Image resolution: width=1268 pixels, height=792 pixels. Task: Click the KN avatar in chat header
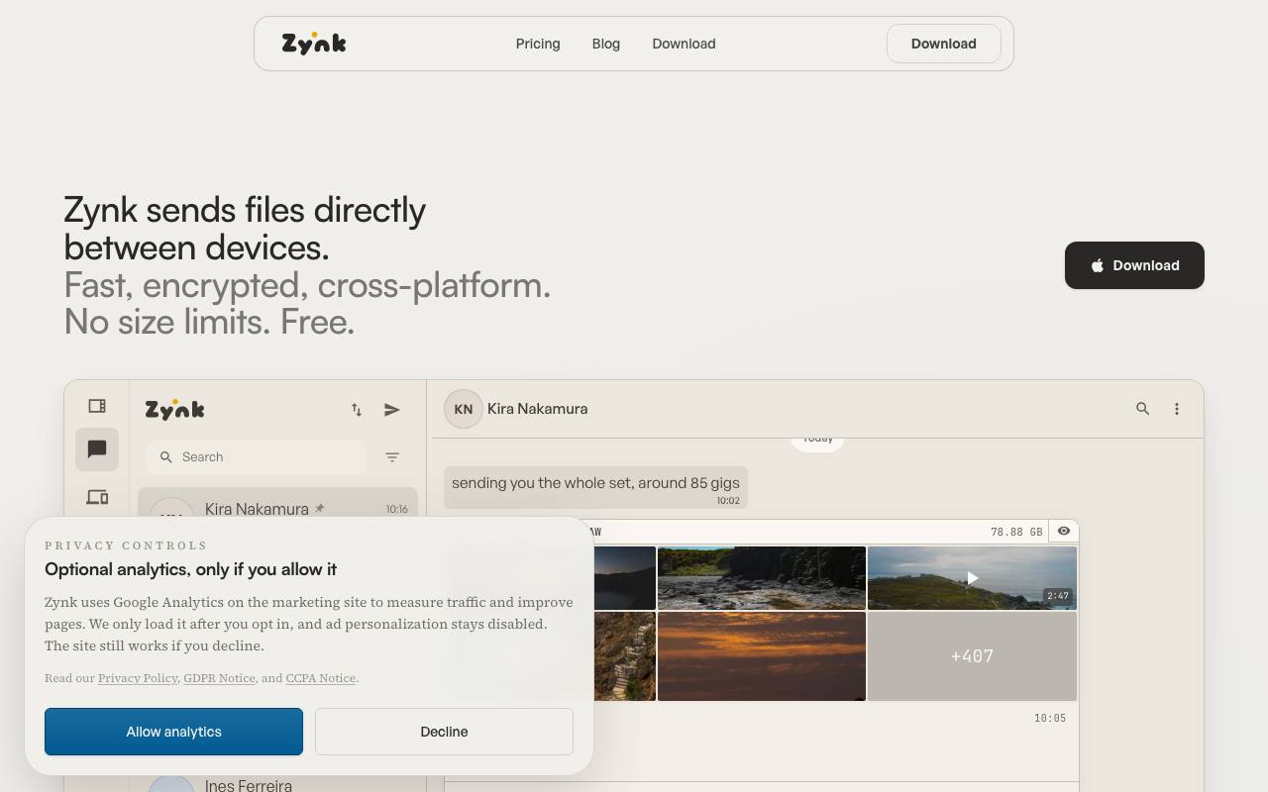[x=463, y=409]
